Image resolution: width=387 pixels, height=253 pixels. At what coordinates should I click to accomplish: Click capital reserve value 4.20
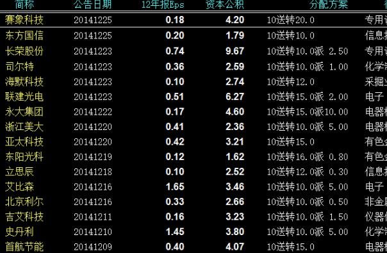235,20
